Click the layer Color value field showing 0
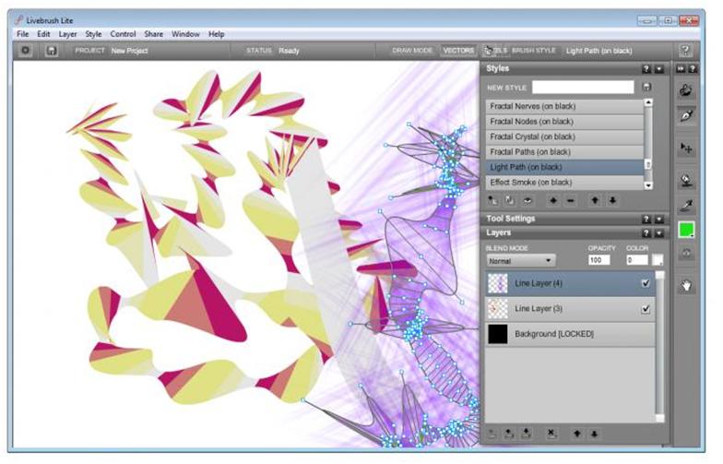This screenshot has height=464, width=723. click(x=636, y=260)
